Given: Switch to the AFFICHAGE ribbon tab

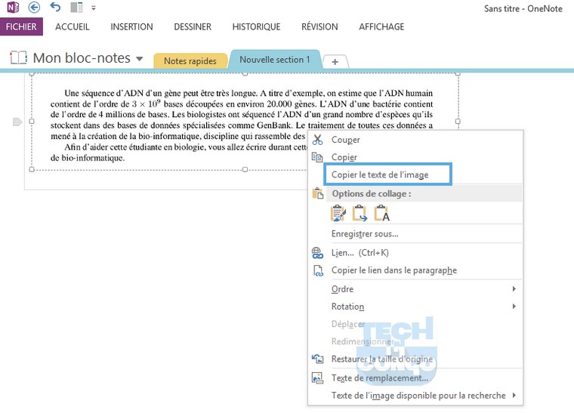Looking at the screenshot, I should (x=381, y=26).
